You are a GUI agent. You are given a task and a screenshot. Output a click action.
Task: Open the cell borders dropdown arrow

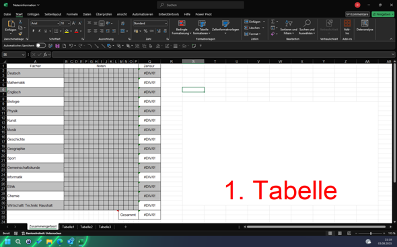coord(61,31)
